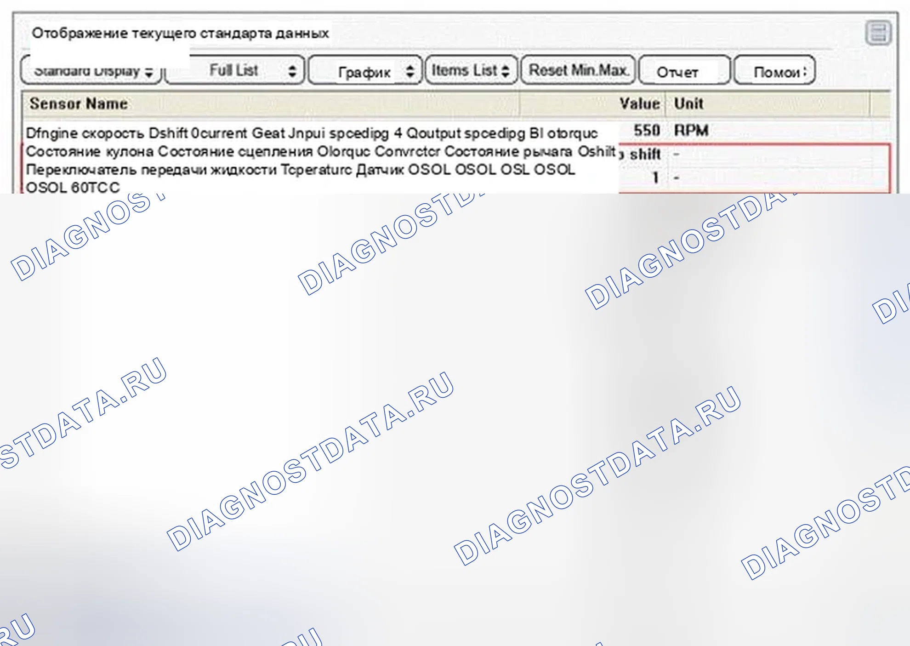Click the Reset Min.Max. button

pyautogui.click(x=578, y=70)
